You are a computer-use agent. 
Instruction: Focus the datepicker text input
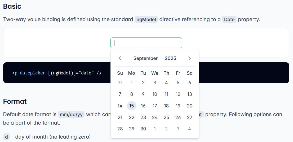click(x=146, y=43)
